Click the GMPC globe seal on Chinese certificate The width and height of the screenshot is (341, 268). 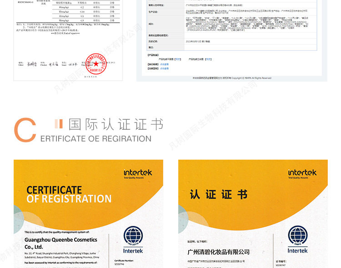pyautogui.click(x=298, y=236)
